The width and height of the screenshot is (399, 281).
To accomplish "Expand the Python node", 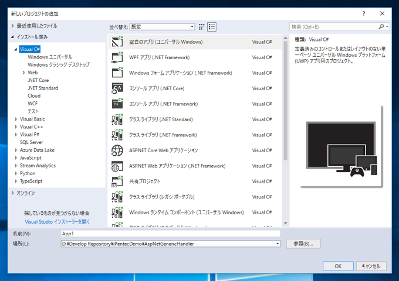I will pos(16,173).
